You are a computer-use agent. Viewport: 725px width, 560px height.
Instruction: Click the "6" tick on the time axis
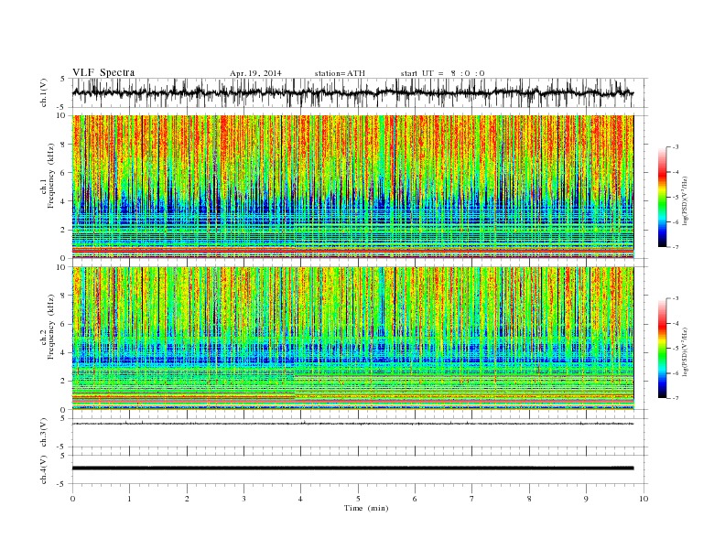point(415,499)
